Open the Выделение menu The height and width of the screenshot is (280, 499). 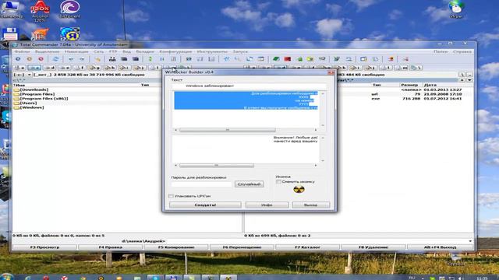click(47, 51)
